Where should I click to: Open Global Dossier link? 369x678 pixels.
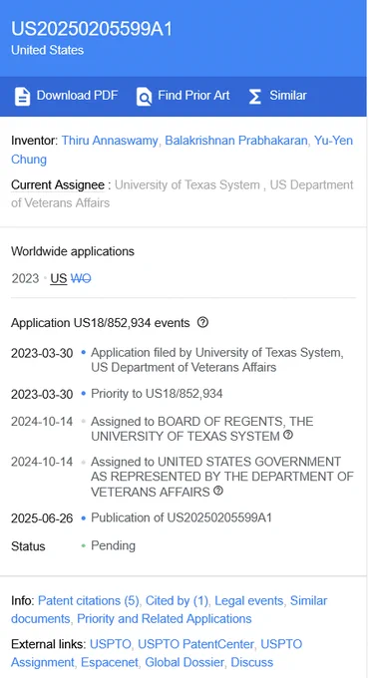[184, 662]
